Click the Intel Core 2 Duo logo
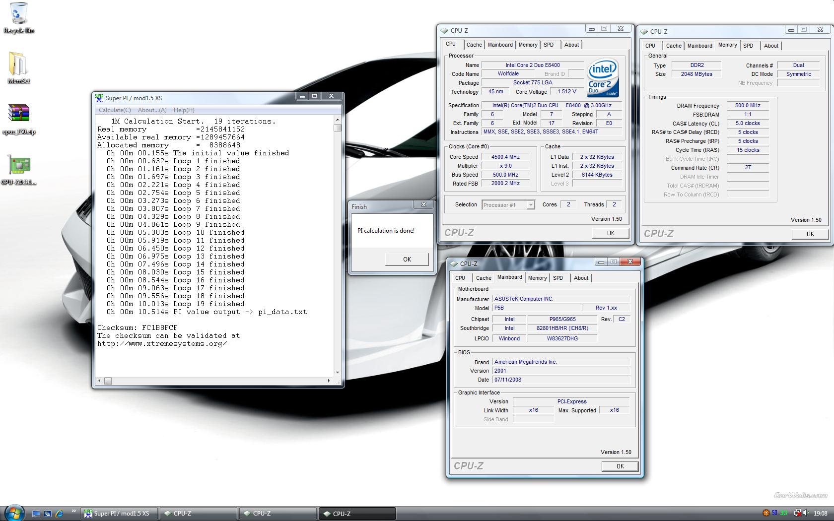 [603, 78]
